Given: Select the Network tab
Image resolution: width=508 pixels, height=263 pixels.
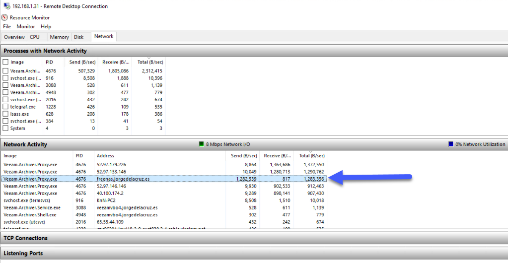Looking at the screenshot, I should coord(104,36).
